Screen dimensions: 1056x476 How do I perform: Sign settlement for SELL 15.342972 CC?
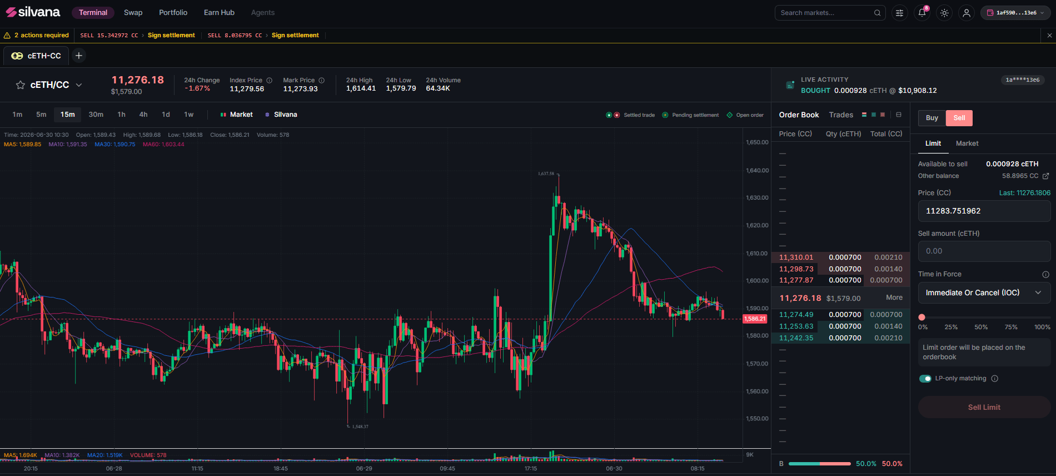click(171, 36)
